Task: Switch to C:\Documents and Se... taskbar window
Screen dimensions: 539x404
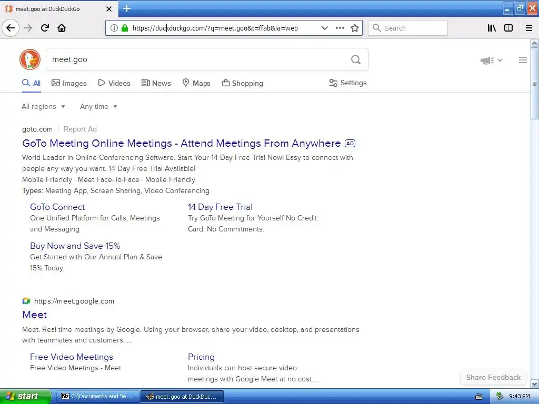Action: pyautogui.click(x=97, y=397)
